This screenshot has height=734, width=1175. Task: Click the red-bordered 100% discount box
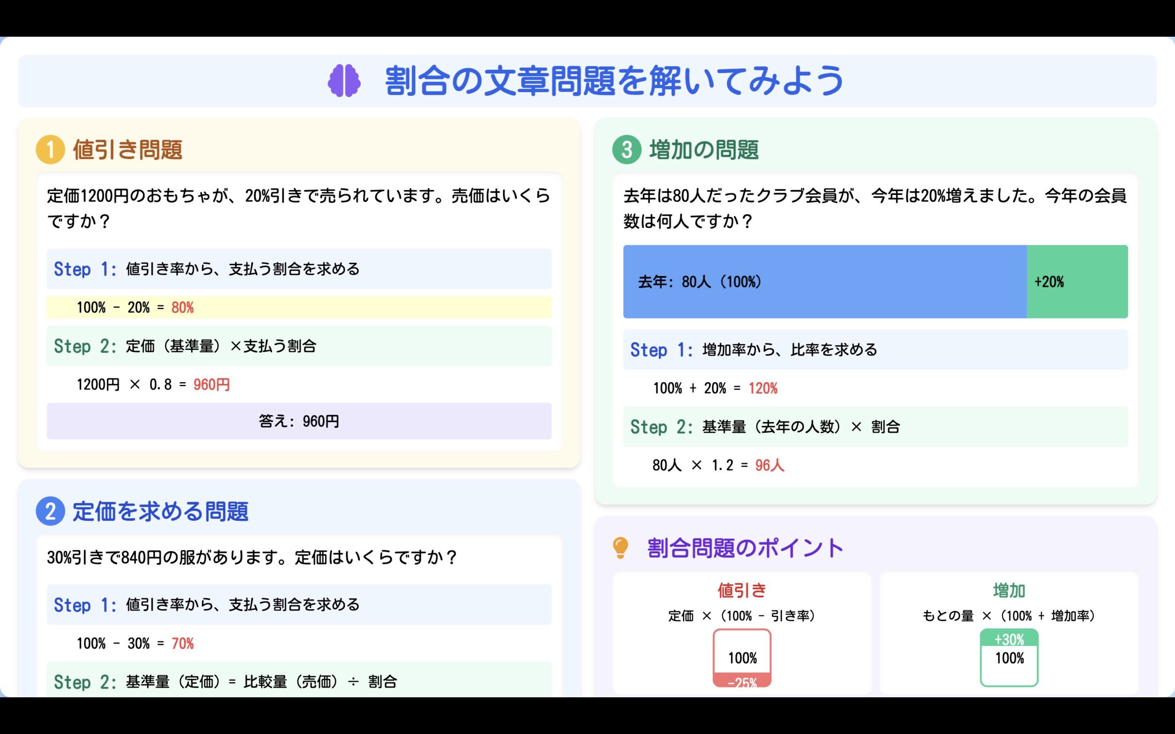click(x=742, y=658)
